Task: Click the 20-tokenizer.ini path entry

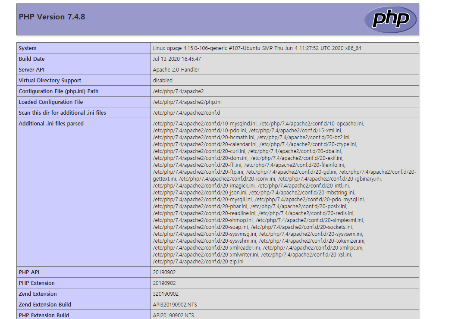Action: coord(312,241)
